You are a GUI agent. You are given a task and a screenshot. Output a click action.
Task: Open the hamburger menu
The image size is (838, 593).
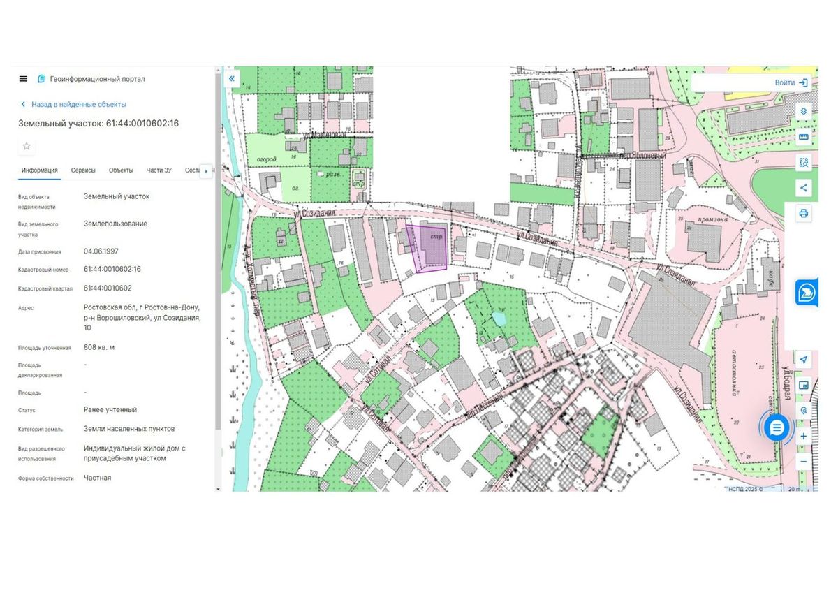23,79
